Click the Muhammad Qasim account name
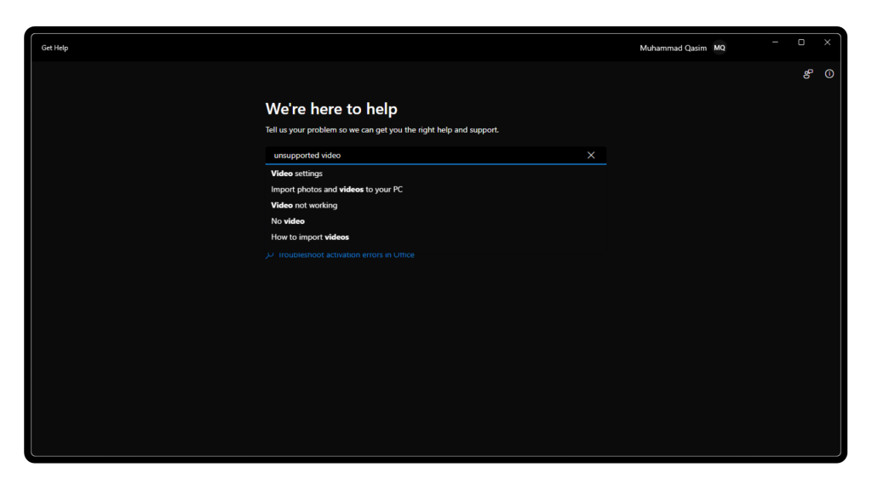 (x=673, y=48)
